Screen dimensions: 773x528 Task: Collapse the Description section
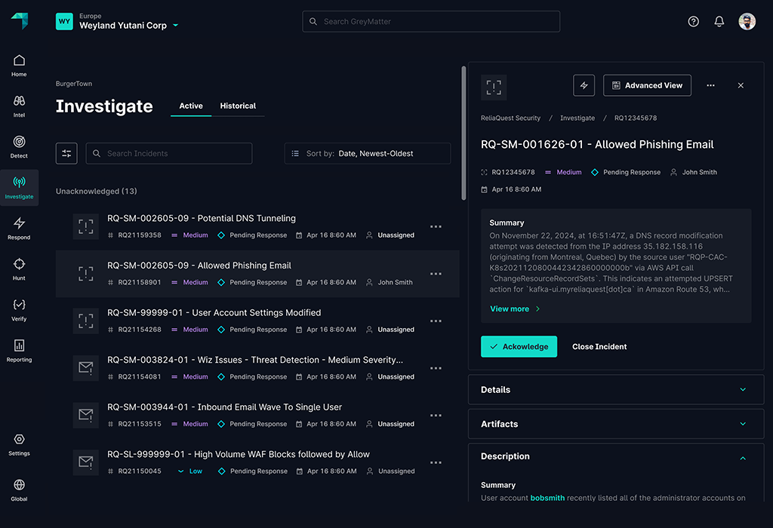[742, 457]
